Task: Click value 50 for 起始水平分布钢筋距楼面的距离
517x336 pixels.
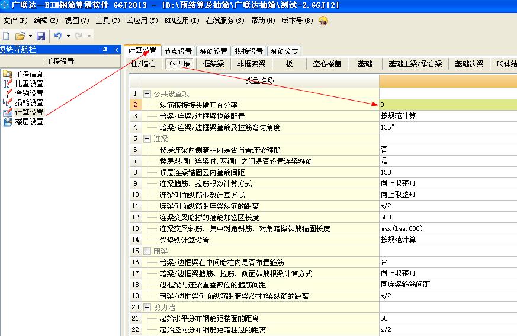Action: tap(448, 318)
